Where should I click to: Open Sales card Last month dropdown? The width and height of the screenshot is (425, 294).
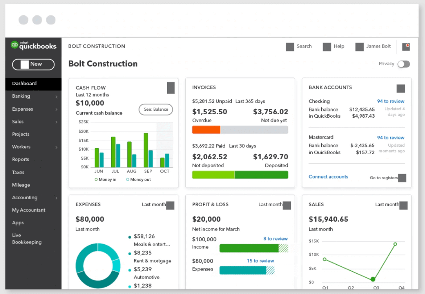point(403,205)
